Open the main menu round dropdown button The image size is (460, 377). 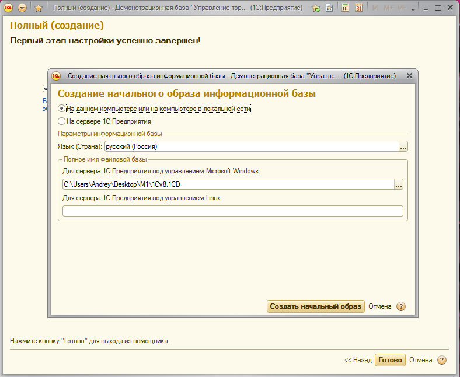22,8
